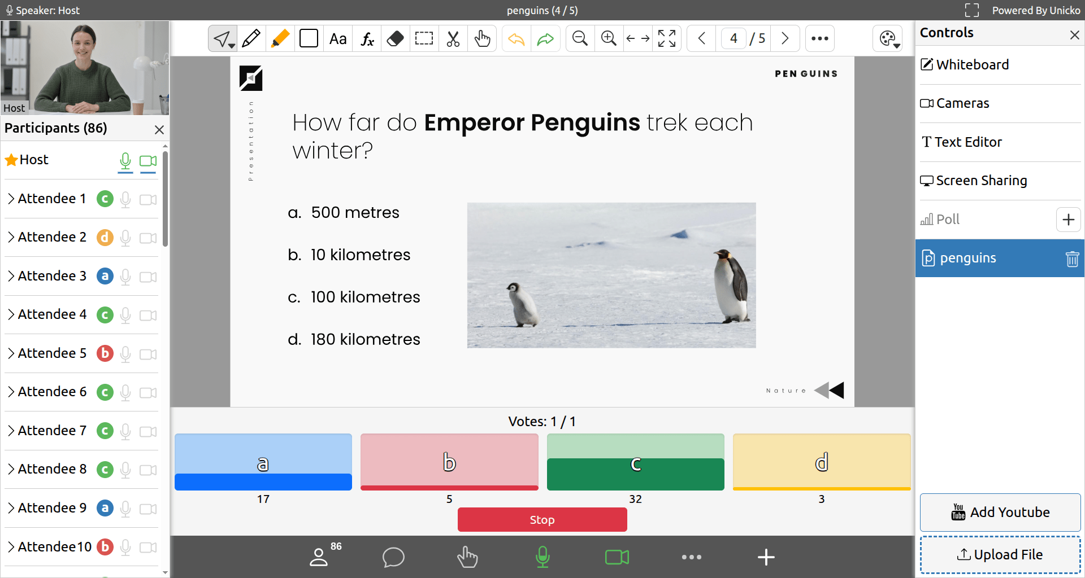Open the toolbar more options menu

pyautogui.click(x=820, y=38)
